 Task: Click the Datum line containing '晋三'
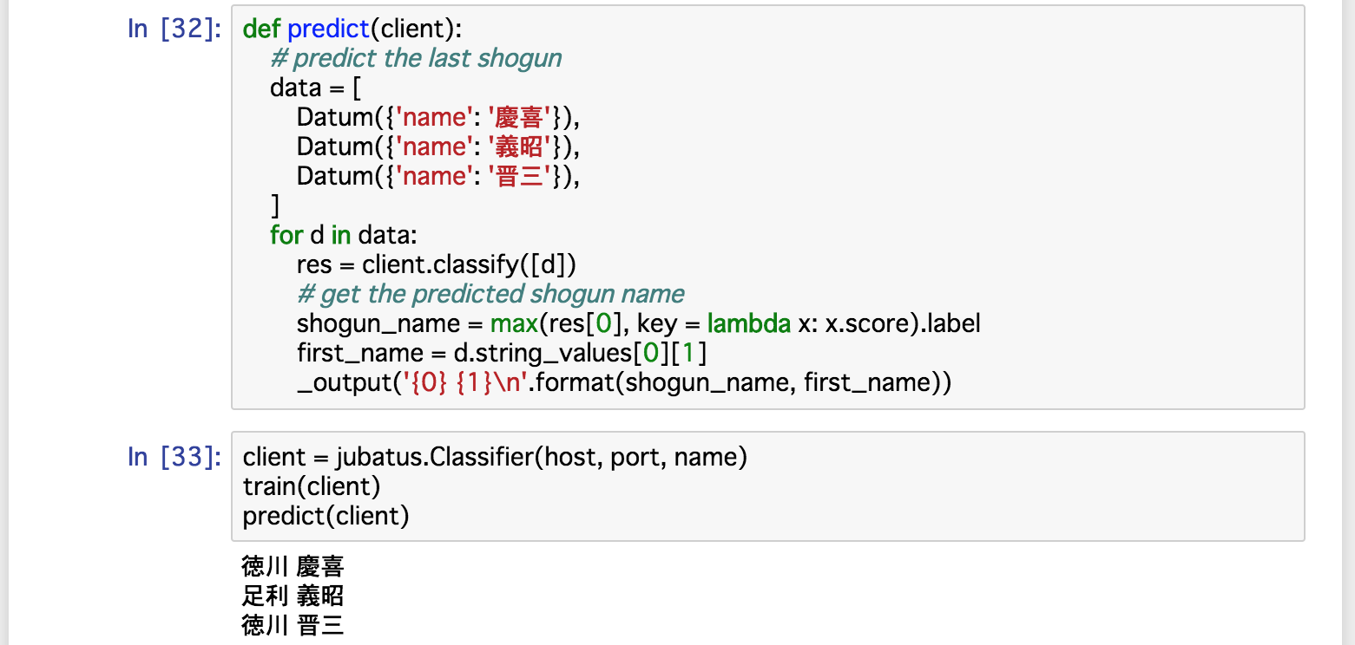(x=437, y=176)
